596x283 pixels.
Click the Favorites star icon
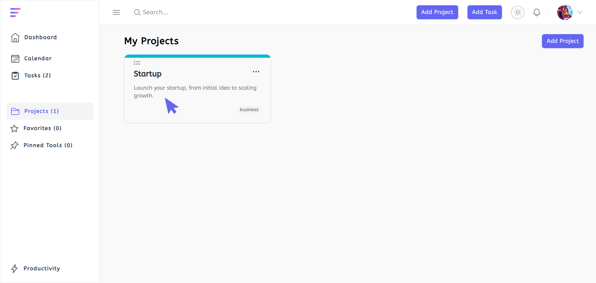(14, 128)
